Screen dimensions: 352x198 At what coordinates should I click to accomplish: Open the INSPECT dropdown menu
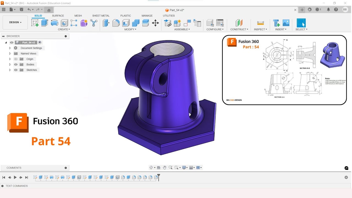(260, 29)
